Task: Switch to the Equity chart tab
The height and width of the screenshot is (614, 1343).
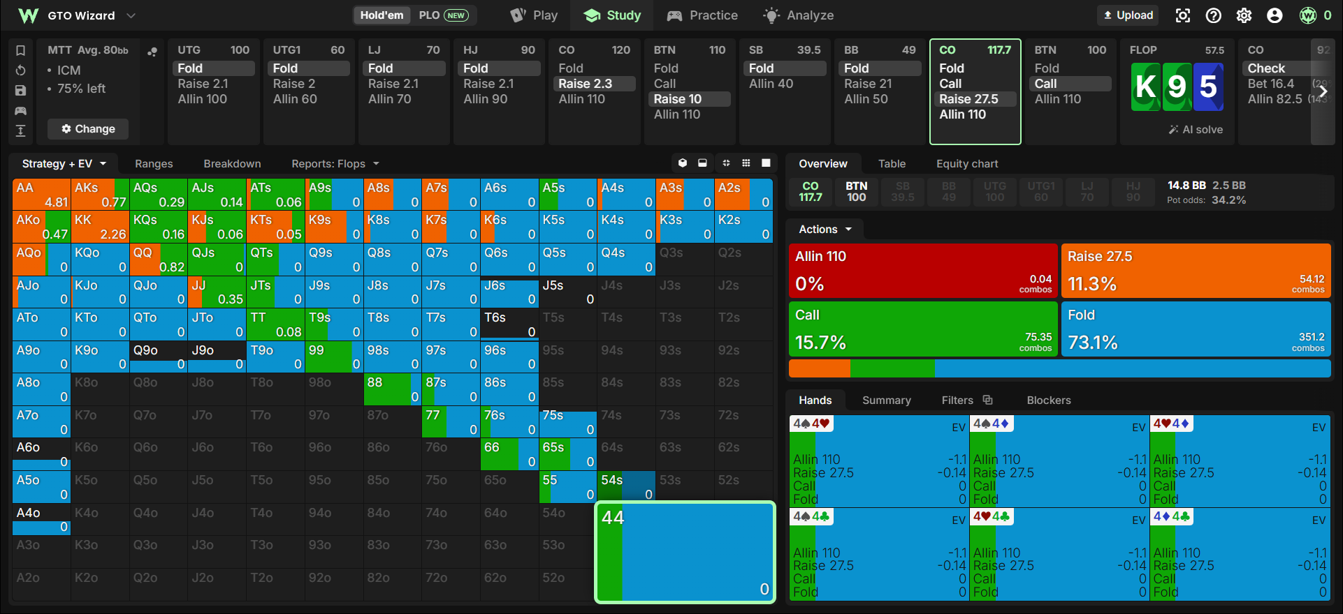Action: click(x=967, y=163)
